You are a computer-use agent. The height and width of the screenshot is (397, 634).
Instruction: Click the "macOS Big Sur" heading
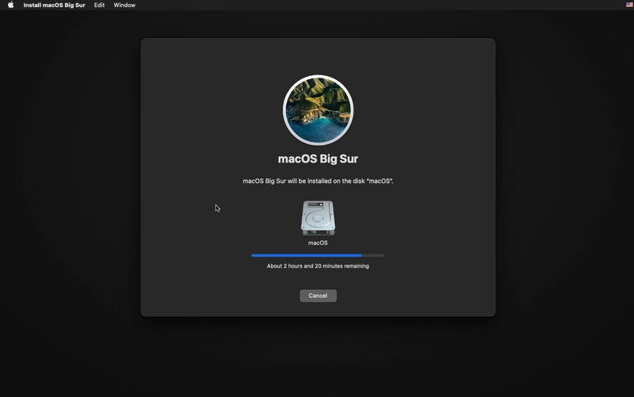coord(318,159)
